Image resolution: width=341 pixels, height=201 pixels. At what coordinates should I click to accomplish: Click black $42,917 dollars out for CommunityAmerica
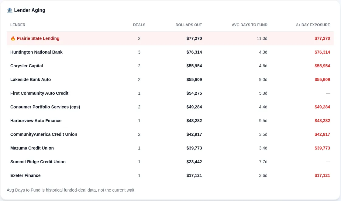pyautogui.click(x=194, y=135)
